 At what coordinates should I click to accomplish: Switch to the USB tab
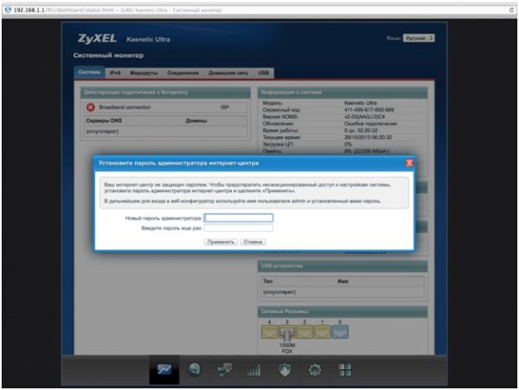(x=264, y=73)
